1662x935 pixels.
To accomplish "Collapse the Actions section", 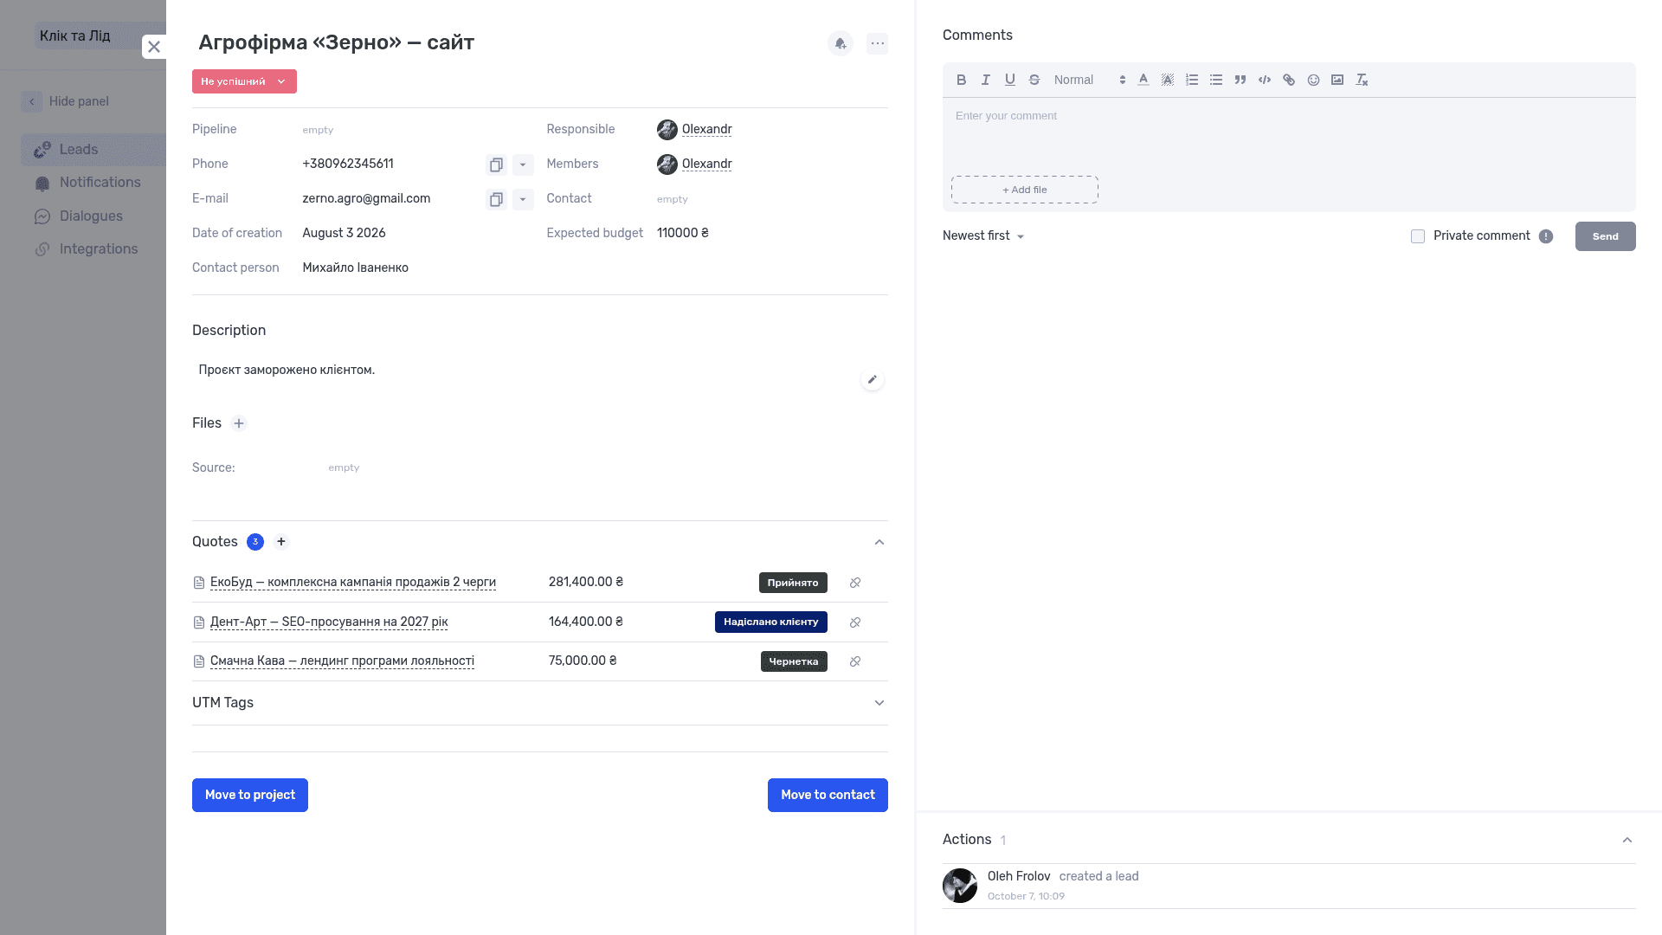I will 1627,840.
